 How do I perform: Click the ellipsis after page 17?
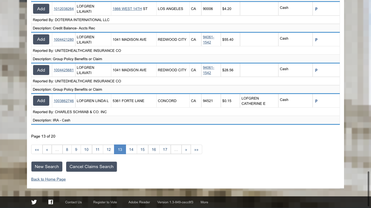pyautogui.click(x=176, y=149)
